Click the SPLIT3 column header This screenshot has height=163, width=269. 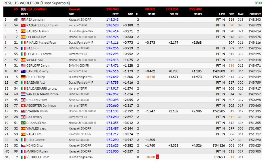198,14
